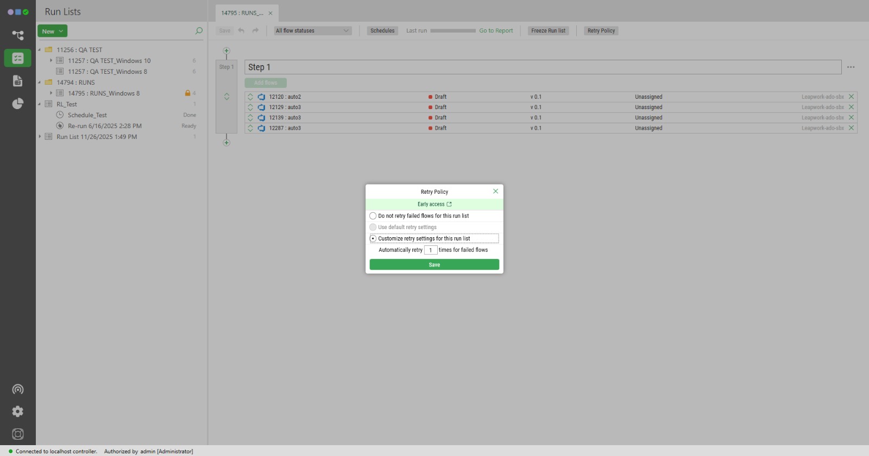The height and width of the screenshot is (456, 869).
Task: Switch to the 14795 : RUNS tab
Action: (242, 13)
